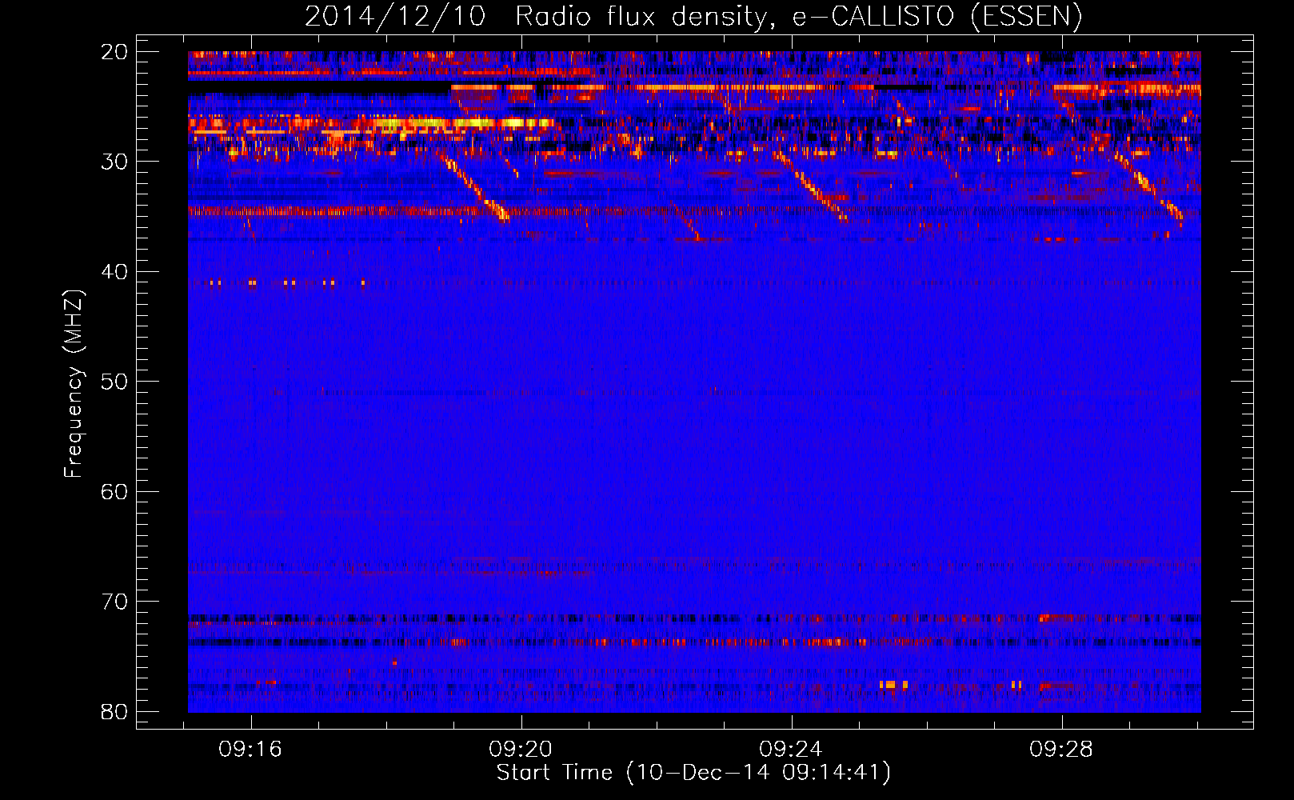Click the 80 frequency tick label
The height and width of the screenshot is (800, 1294).
pyautogui.click(x=114, y=712)
